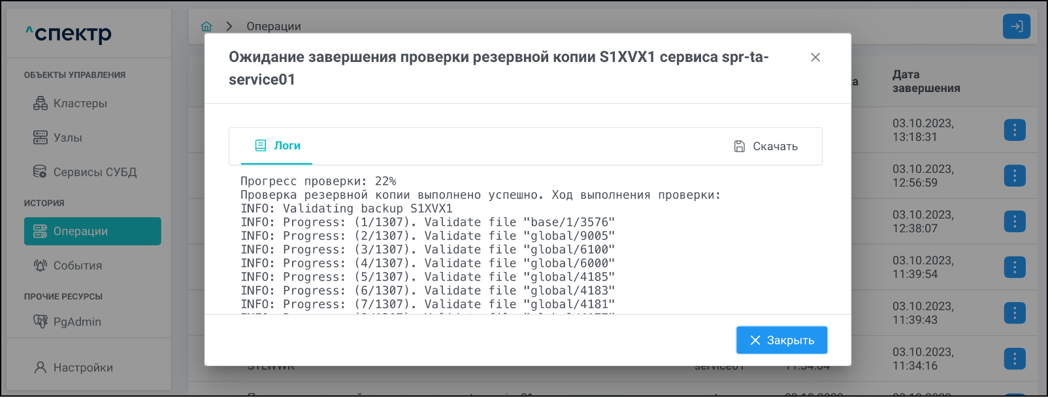The height and width of the screenshot is (398, 1048).
Task: Click the dialog title text
Action: 499,68
